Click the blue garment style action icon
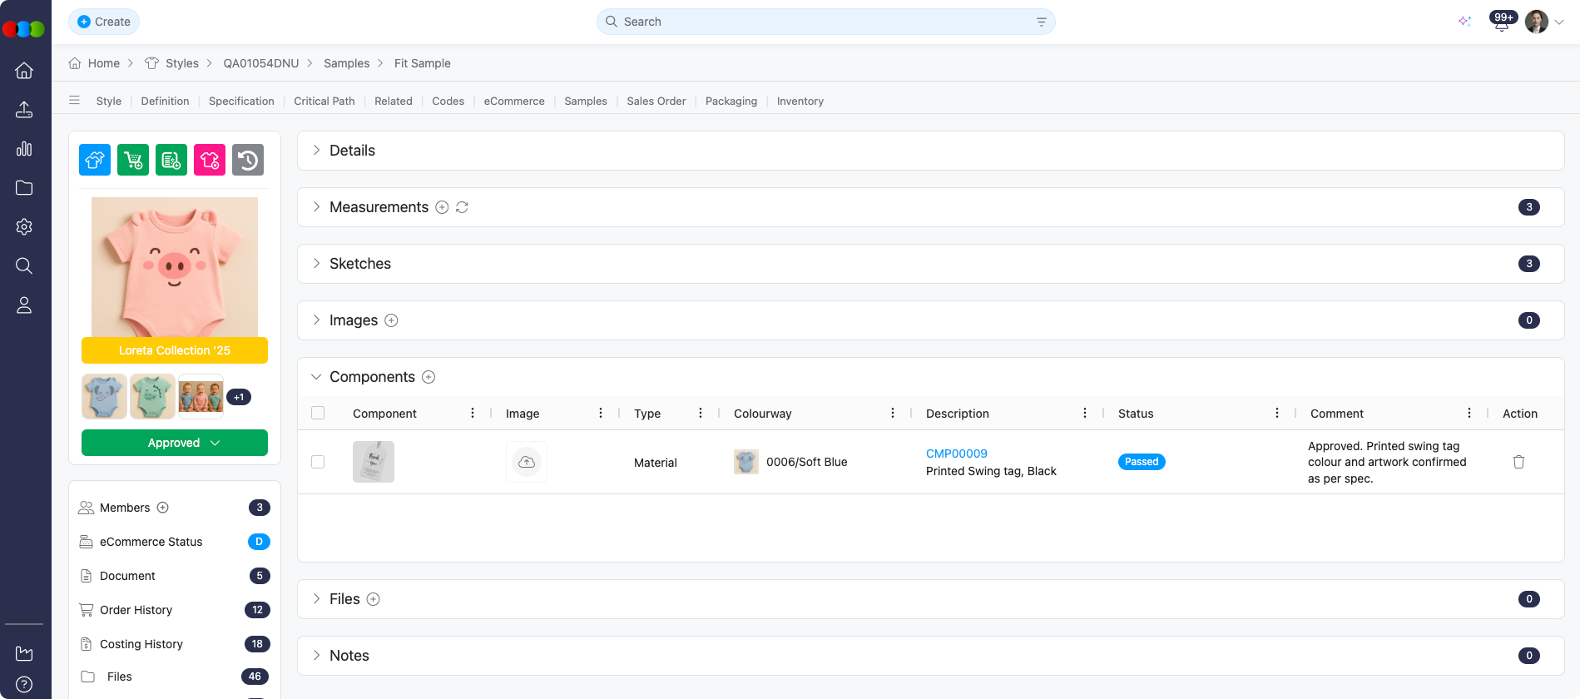 click(95, 160)
